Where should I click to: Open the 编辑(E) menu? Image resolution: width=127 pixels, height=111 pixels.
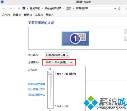(x=17, y=15)
